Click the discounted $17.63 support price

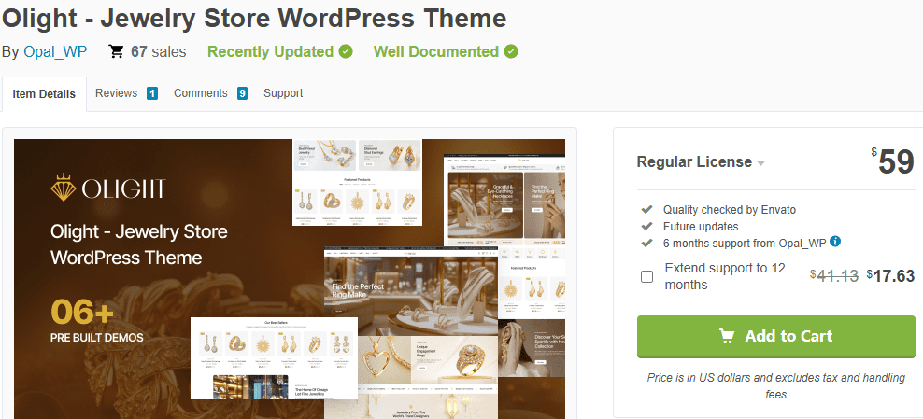[x=890, y=275]
